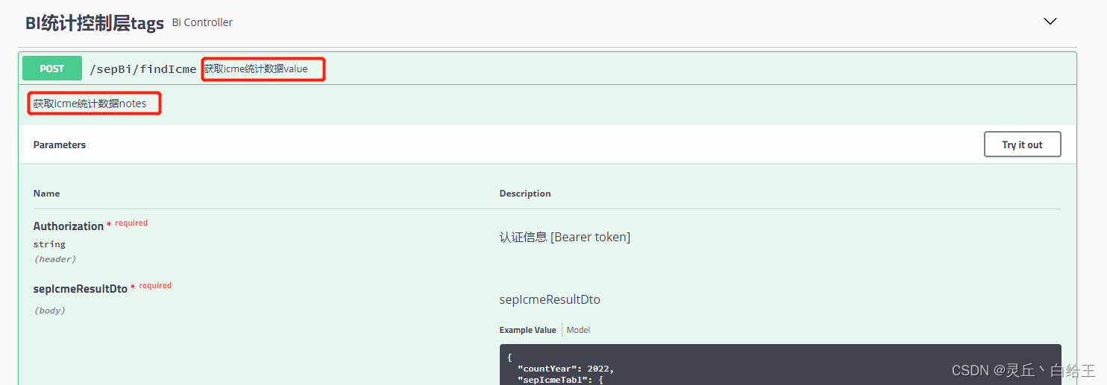Screen dimensions: 1107x385
Task: Click the sepIcmeResultDto parameter name
Action: click(81, 289)
